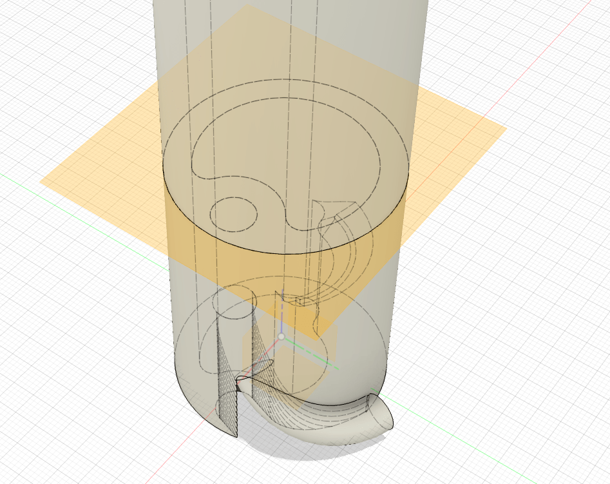
Task: Click empty grid area to deselect
Action: tap(528, 322)
